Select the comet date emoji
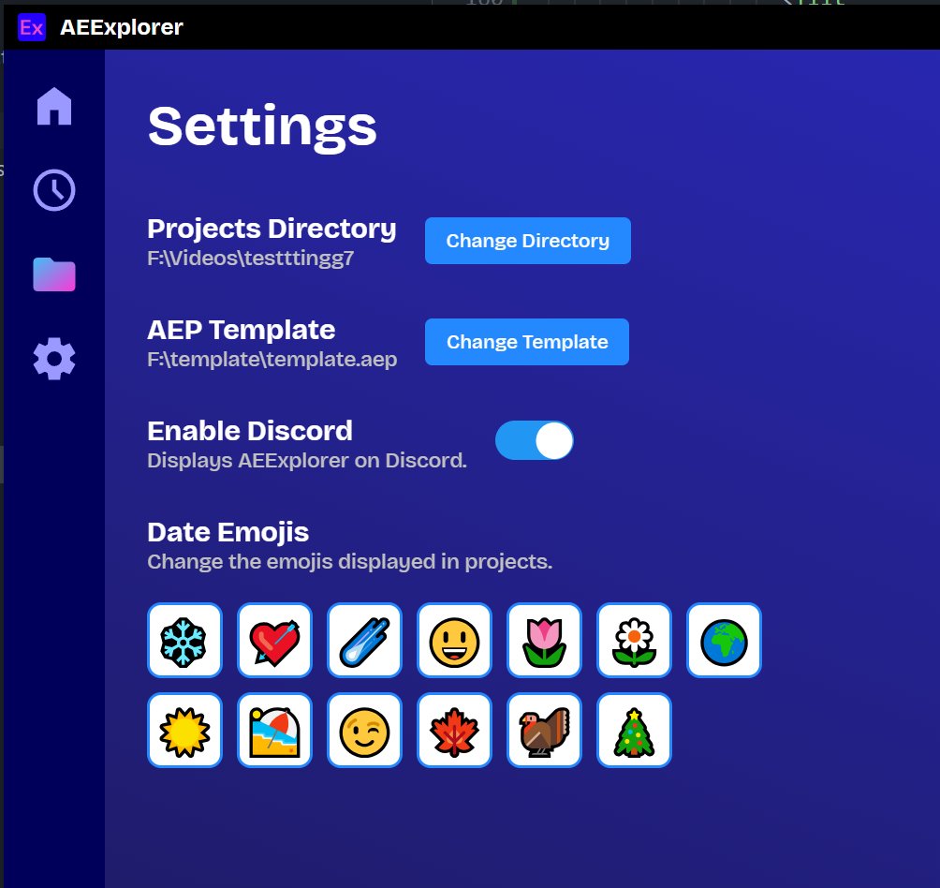 364,641
